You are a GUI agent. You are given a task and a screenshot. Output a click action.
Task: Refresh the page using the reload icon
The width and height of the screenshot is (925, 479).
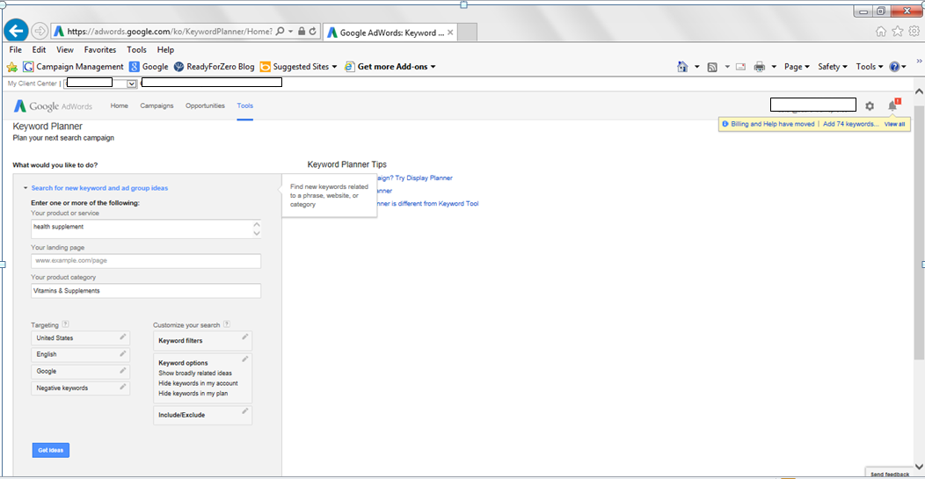[x=313, y=32]
